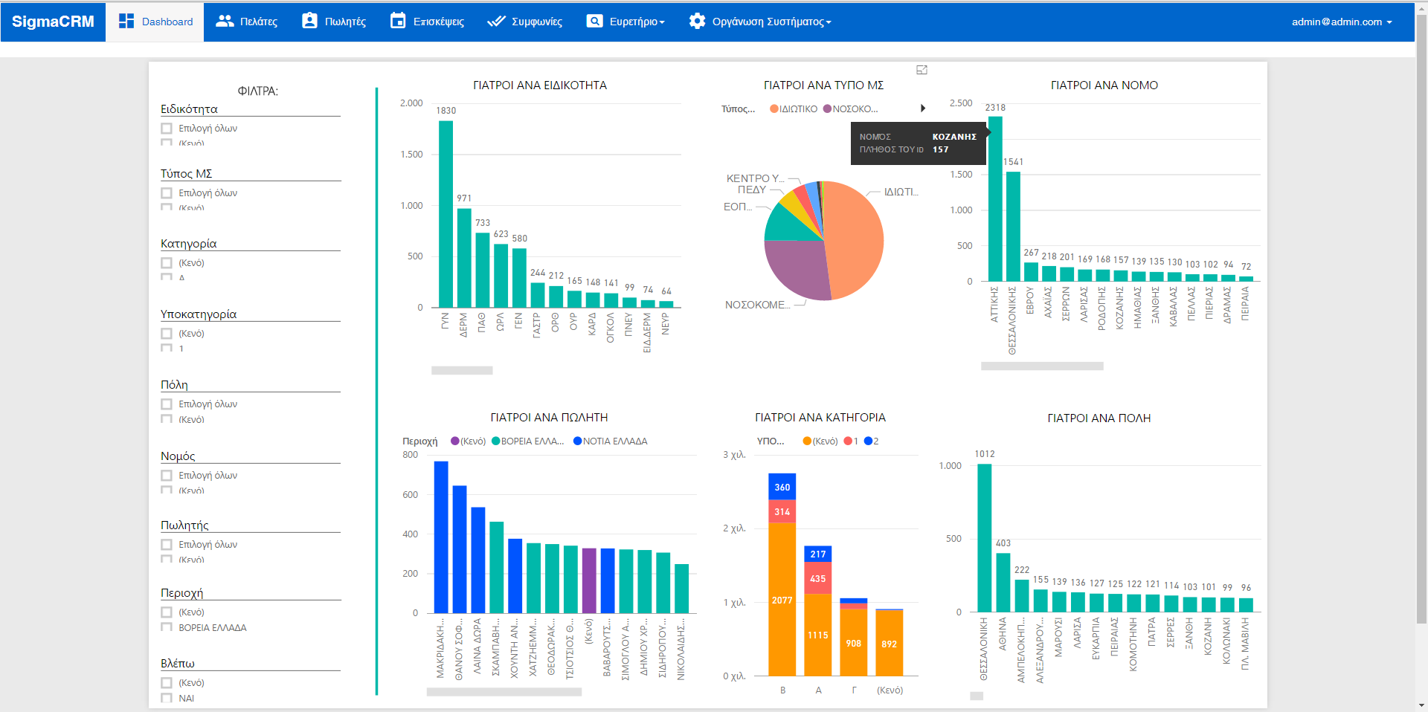The height and width of the screenshot is (712, 1428).
Task: Expand the Ευρετήριο dropdown menu
Action: pyautogui.click(x=625, y=22)
